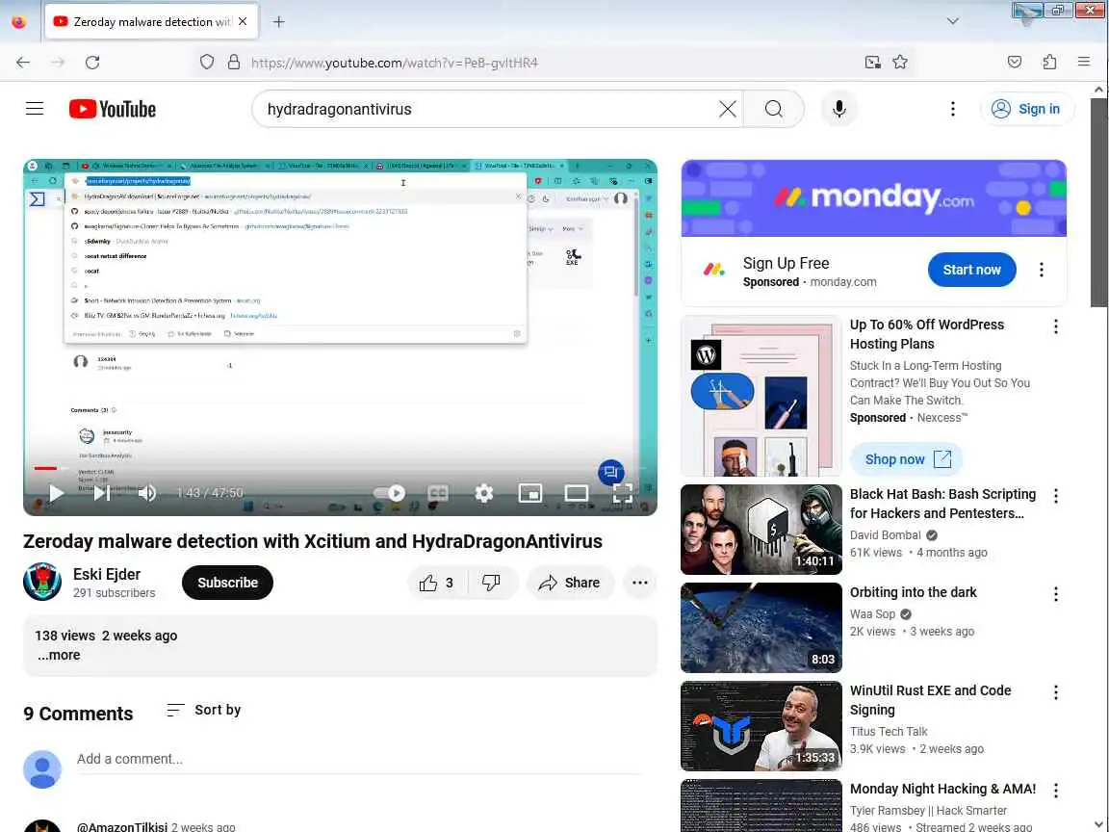The image size is (1109, 832).
Task: Open David Bombal channel link
Action: coord(886,535)
